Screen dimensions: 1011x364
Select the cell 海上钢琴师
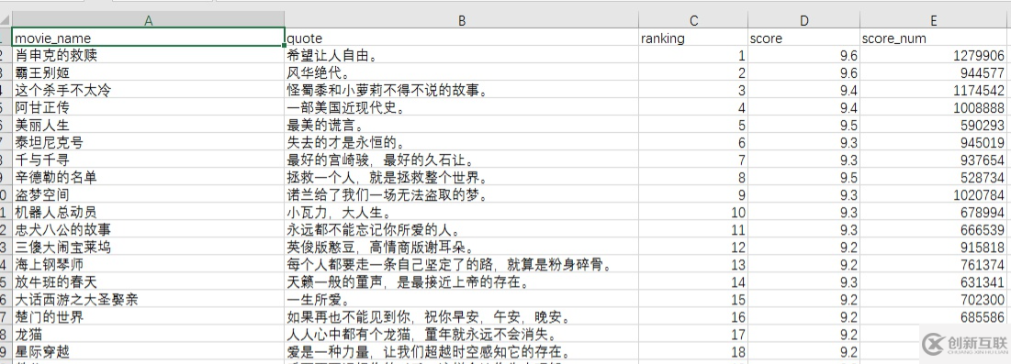(x=148, y=265)
